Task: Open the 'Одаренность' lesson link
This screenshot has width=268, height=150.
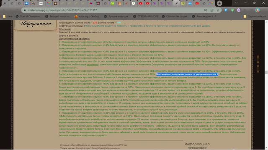Action: click(x=113, y=148)
